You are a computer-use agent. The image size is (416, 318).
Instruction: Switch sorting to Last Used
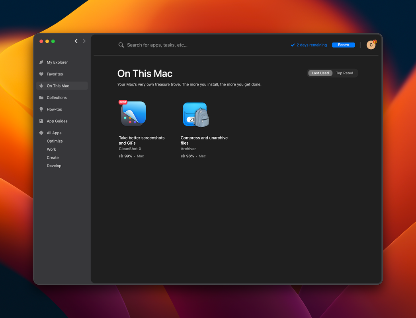pos(320,73)
